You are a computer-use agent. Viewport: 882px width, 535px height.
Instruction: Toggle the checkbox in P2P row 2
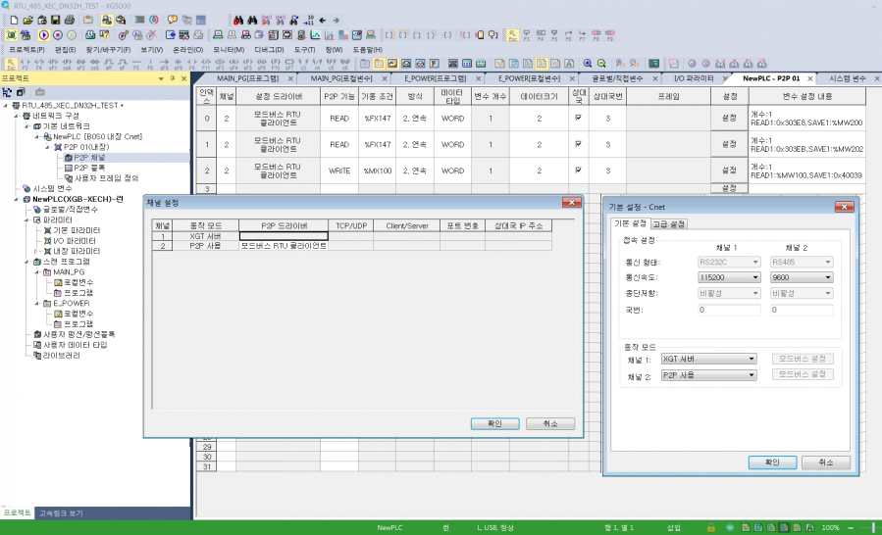pyautogui.click(x=578, y=170)
